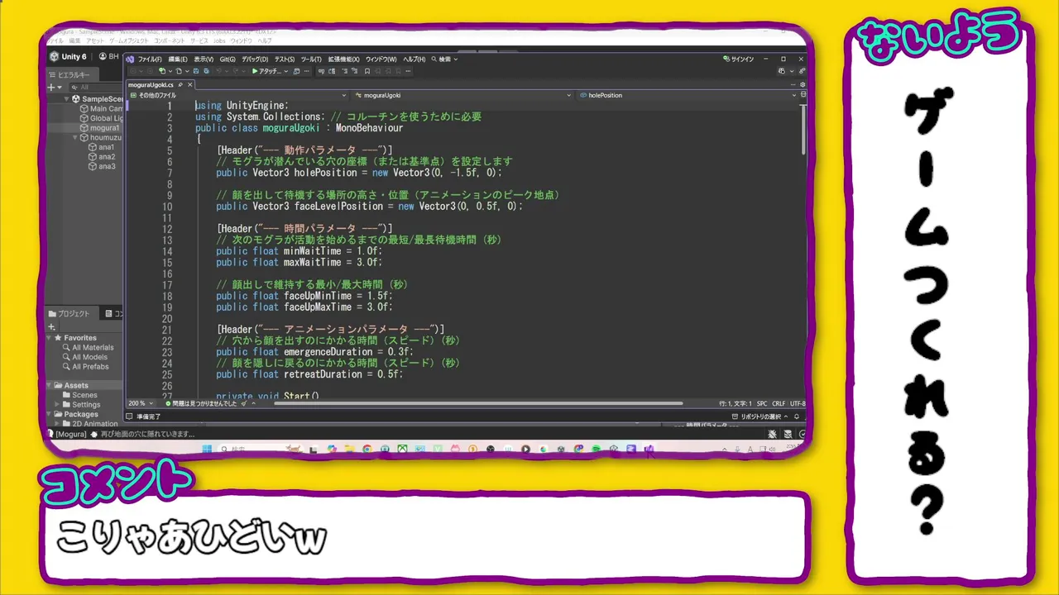1059x595 pixels.
Task: Click the Unity account BH button
Action: [108, 57]
